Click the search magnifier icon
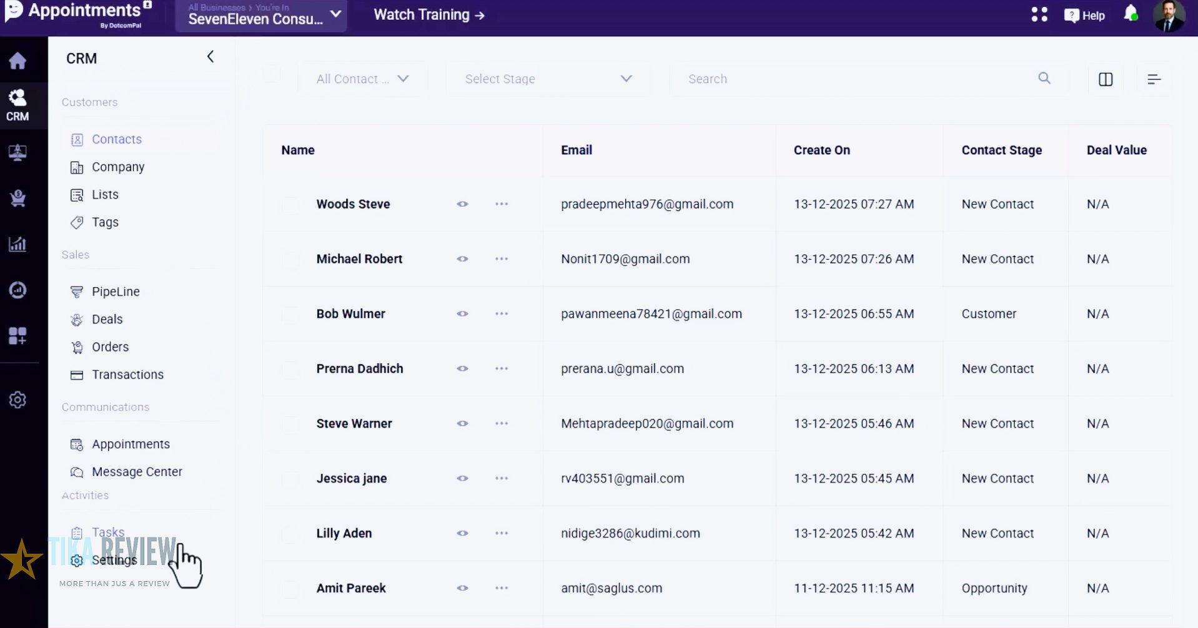 tap(1044, 78)
